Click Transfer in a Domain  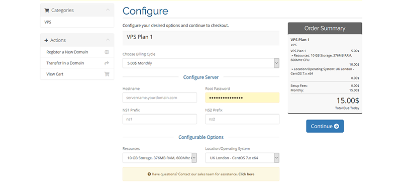(65, 63)
